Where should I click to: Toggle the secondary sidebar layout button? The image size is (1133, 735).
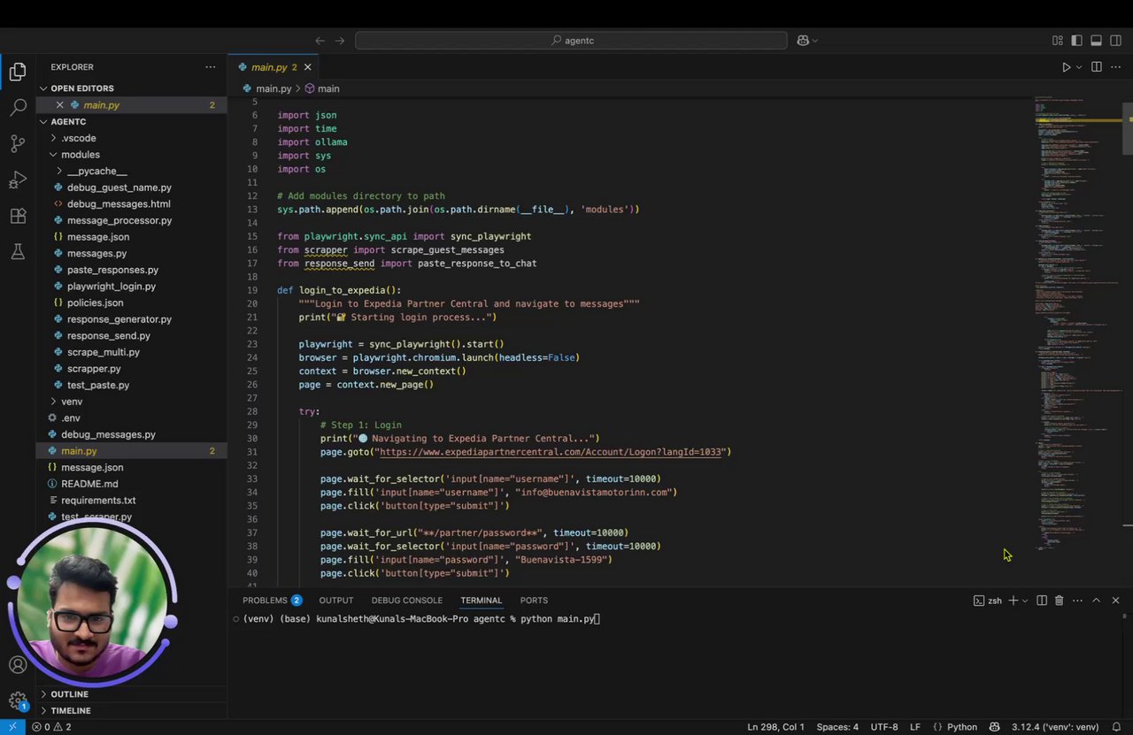pos(1115,41)
